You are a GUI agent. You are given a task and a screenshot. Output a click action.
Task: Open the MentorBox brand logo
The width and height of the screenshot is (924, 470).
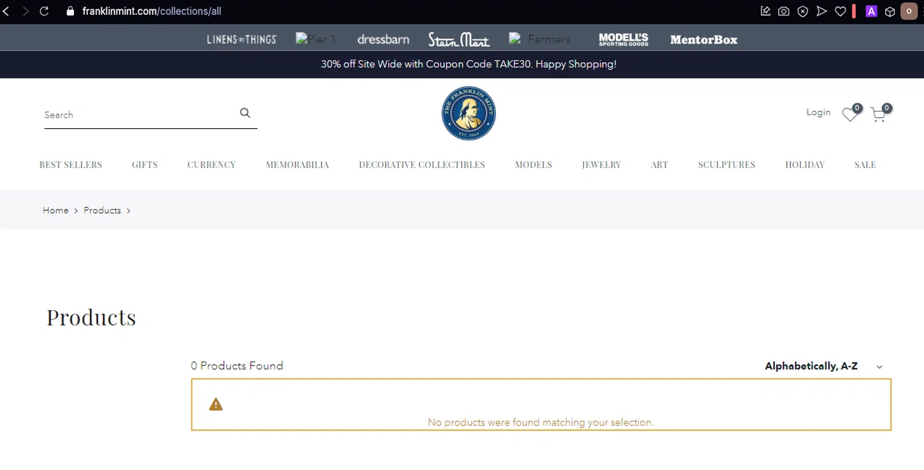[x=703, y=39]
